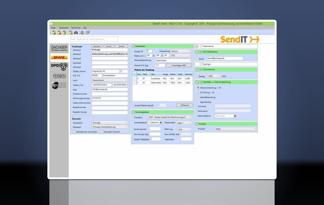The width and height of the screenshot is (324, 205).
Task: Click the Speichern button in Empfänger
Action: [97, 46]
